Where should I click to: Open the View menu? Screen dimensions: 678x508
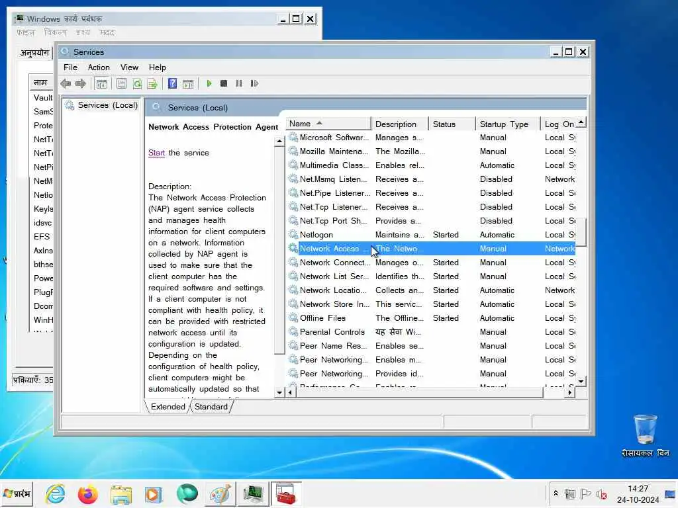coord(129,67)
